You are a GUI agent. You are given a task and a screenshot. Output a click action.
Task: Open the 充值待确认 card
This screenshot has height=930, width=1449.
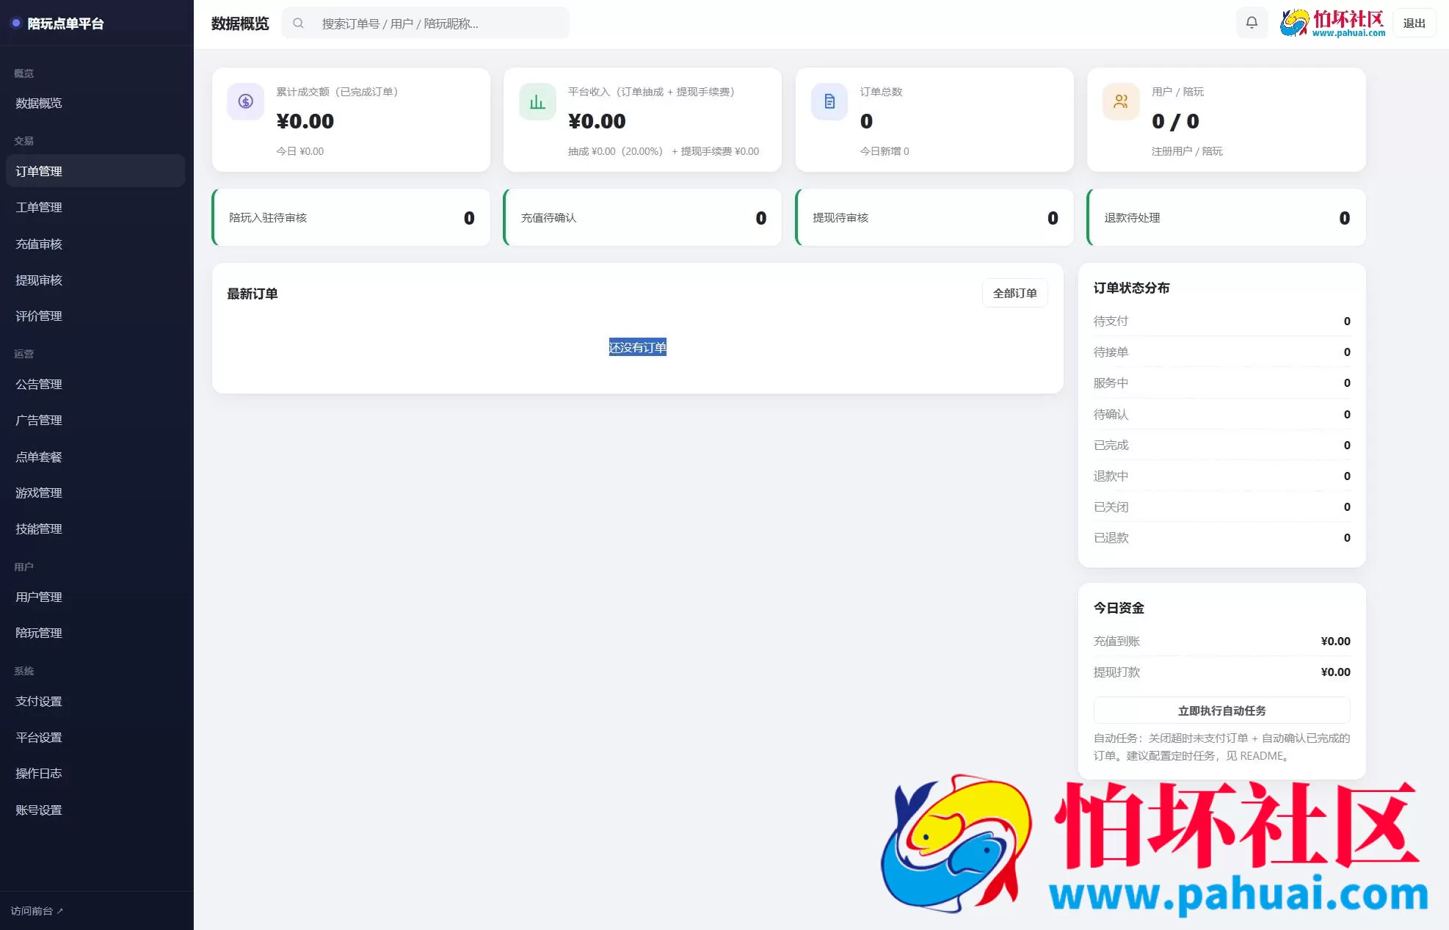tap(642, 217)
